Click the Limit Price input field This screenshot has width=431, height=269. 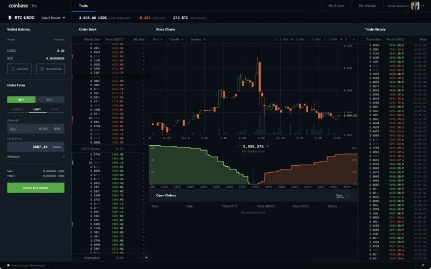click(x=36, y=146)
